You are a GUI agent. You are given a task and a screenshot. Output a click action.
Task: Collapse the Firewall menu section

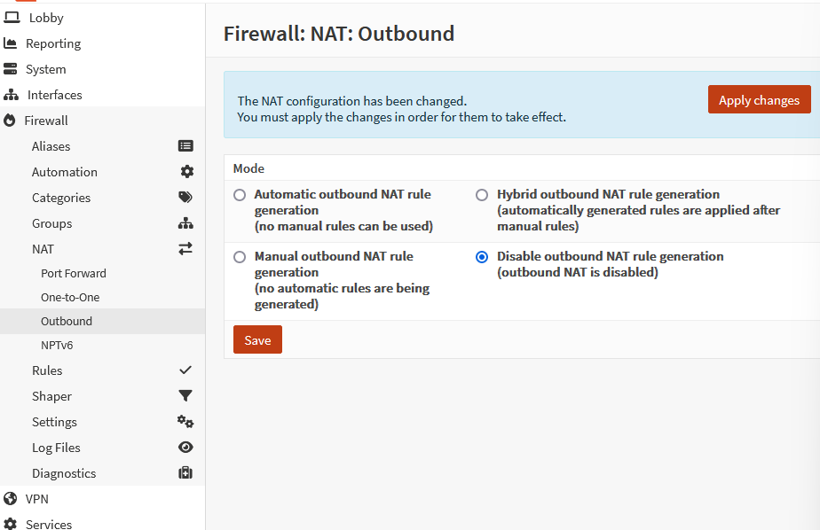coord(46,121)
